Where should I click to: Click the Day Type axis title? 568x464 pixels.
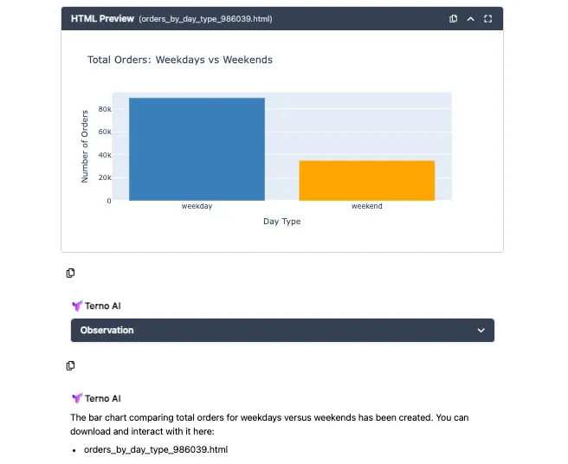coord(281,222)
